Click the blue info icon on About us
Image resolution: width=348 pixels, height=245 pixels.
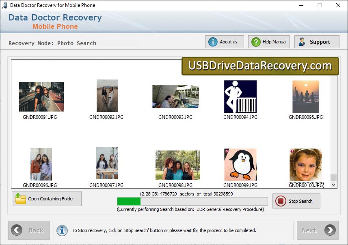click(x=213, y=41)
